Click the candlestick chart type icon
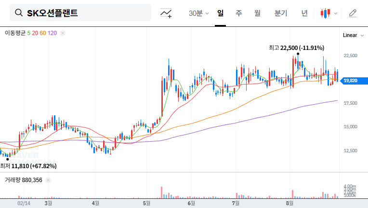This screenshot has width=368, height=208. [x=325, y=13]
